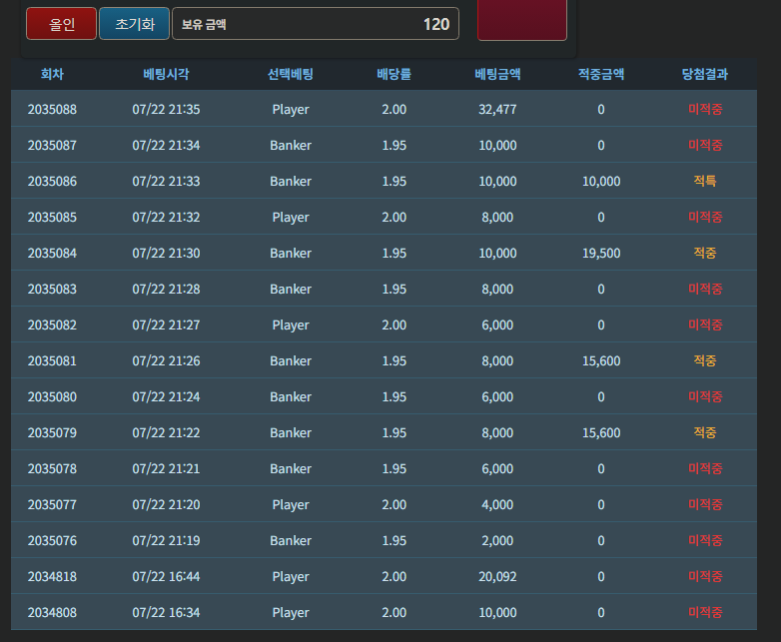Select the 베팅시각 column header
This screenshot has width=781, height=642.
pos(166,74)
